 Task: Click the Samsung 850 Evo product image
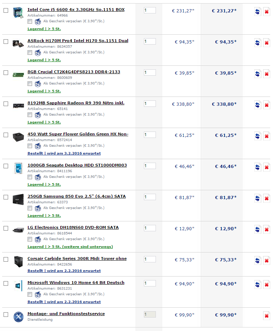pyautogui.click(x=18, y=199)
